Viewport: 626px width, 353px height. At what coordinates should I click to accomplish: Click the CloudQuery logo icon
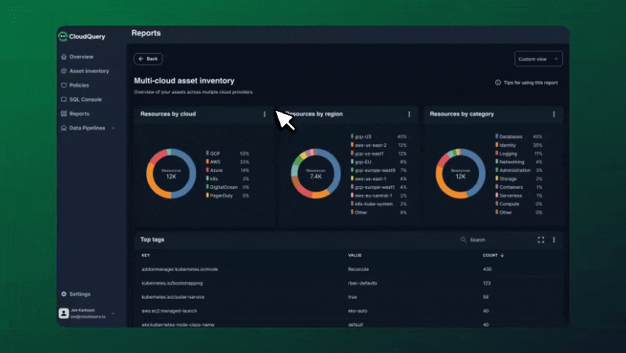pyautogui.click(x=63, y=37)
